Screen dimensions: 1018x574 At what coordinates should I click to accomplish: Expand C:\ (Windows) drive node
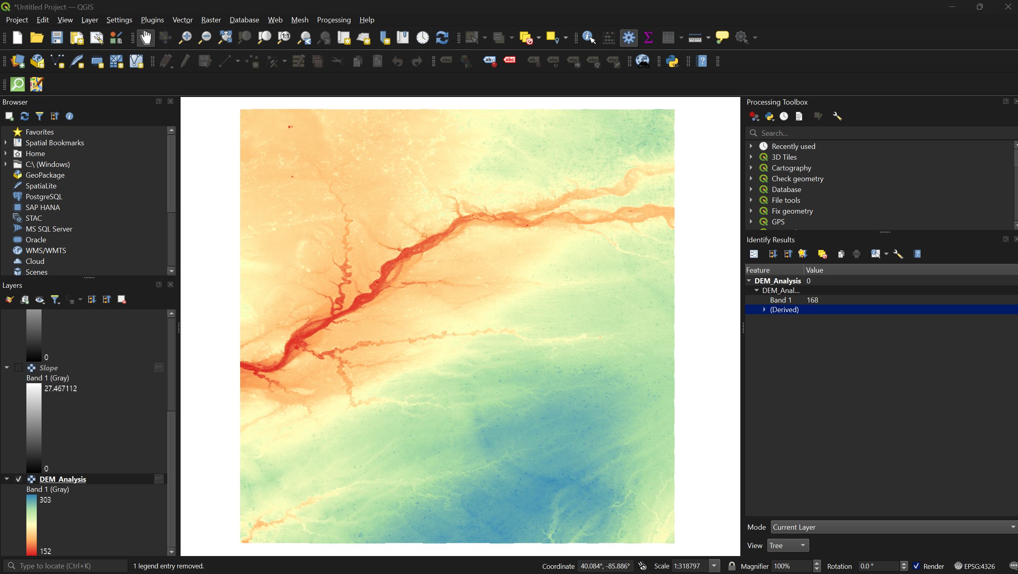6,164
